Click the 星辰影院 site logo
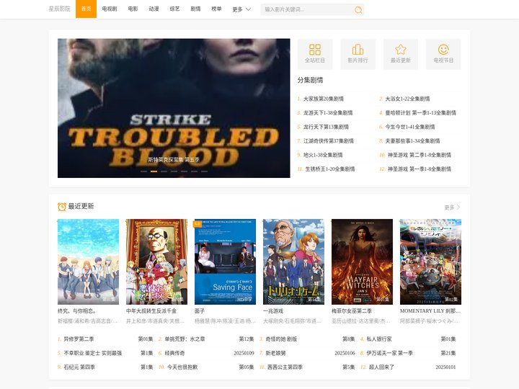 pyautogui.click(x=60, y=9)
